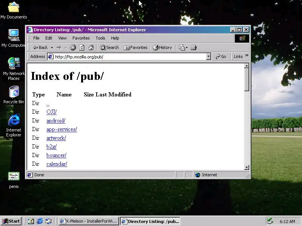Maximize the Internet Explorer window
The width and height of the screenshot is (302, 226).
(239, 30)
